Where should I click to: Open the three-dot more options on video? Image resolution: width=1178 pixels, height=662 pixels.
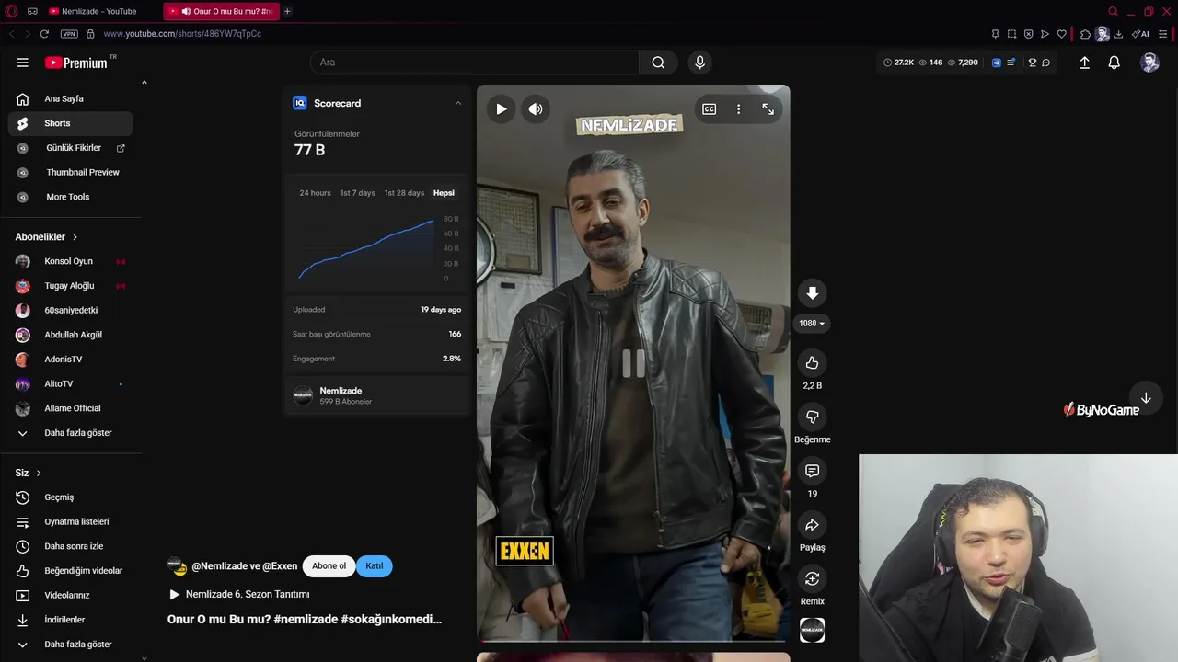click(x=738, y=108)
